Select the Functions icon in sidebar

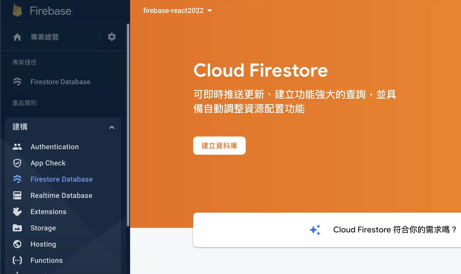coord(17,260)
